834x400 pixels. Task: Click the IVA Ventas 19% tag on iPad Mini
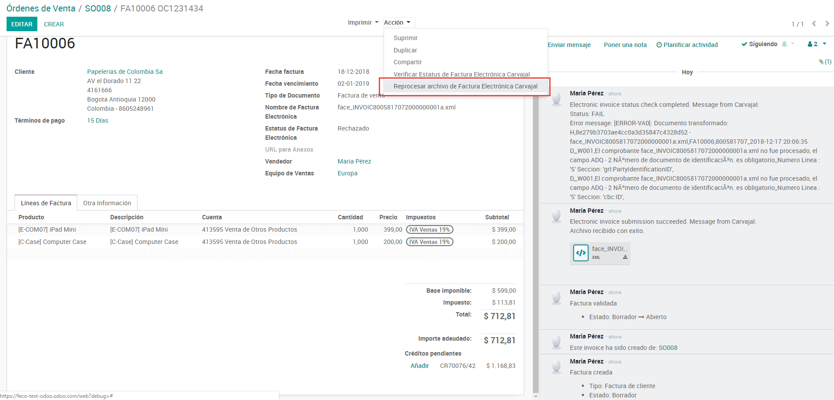coord(429,229)
